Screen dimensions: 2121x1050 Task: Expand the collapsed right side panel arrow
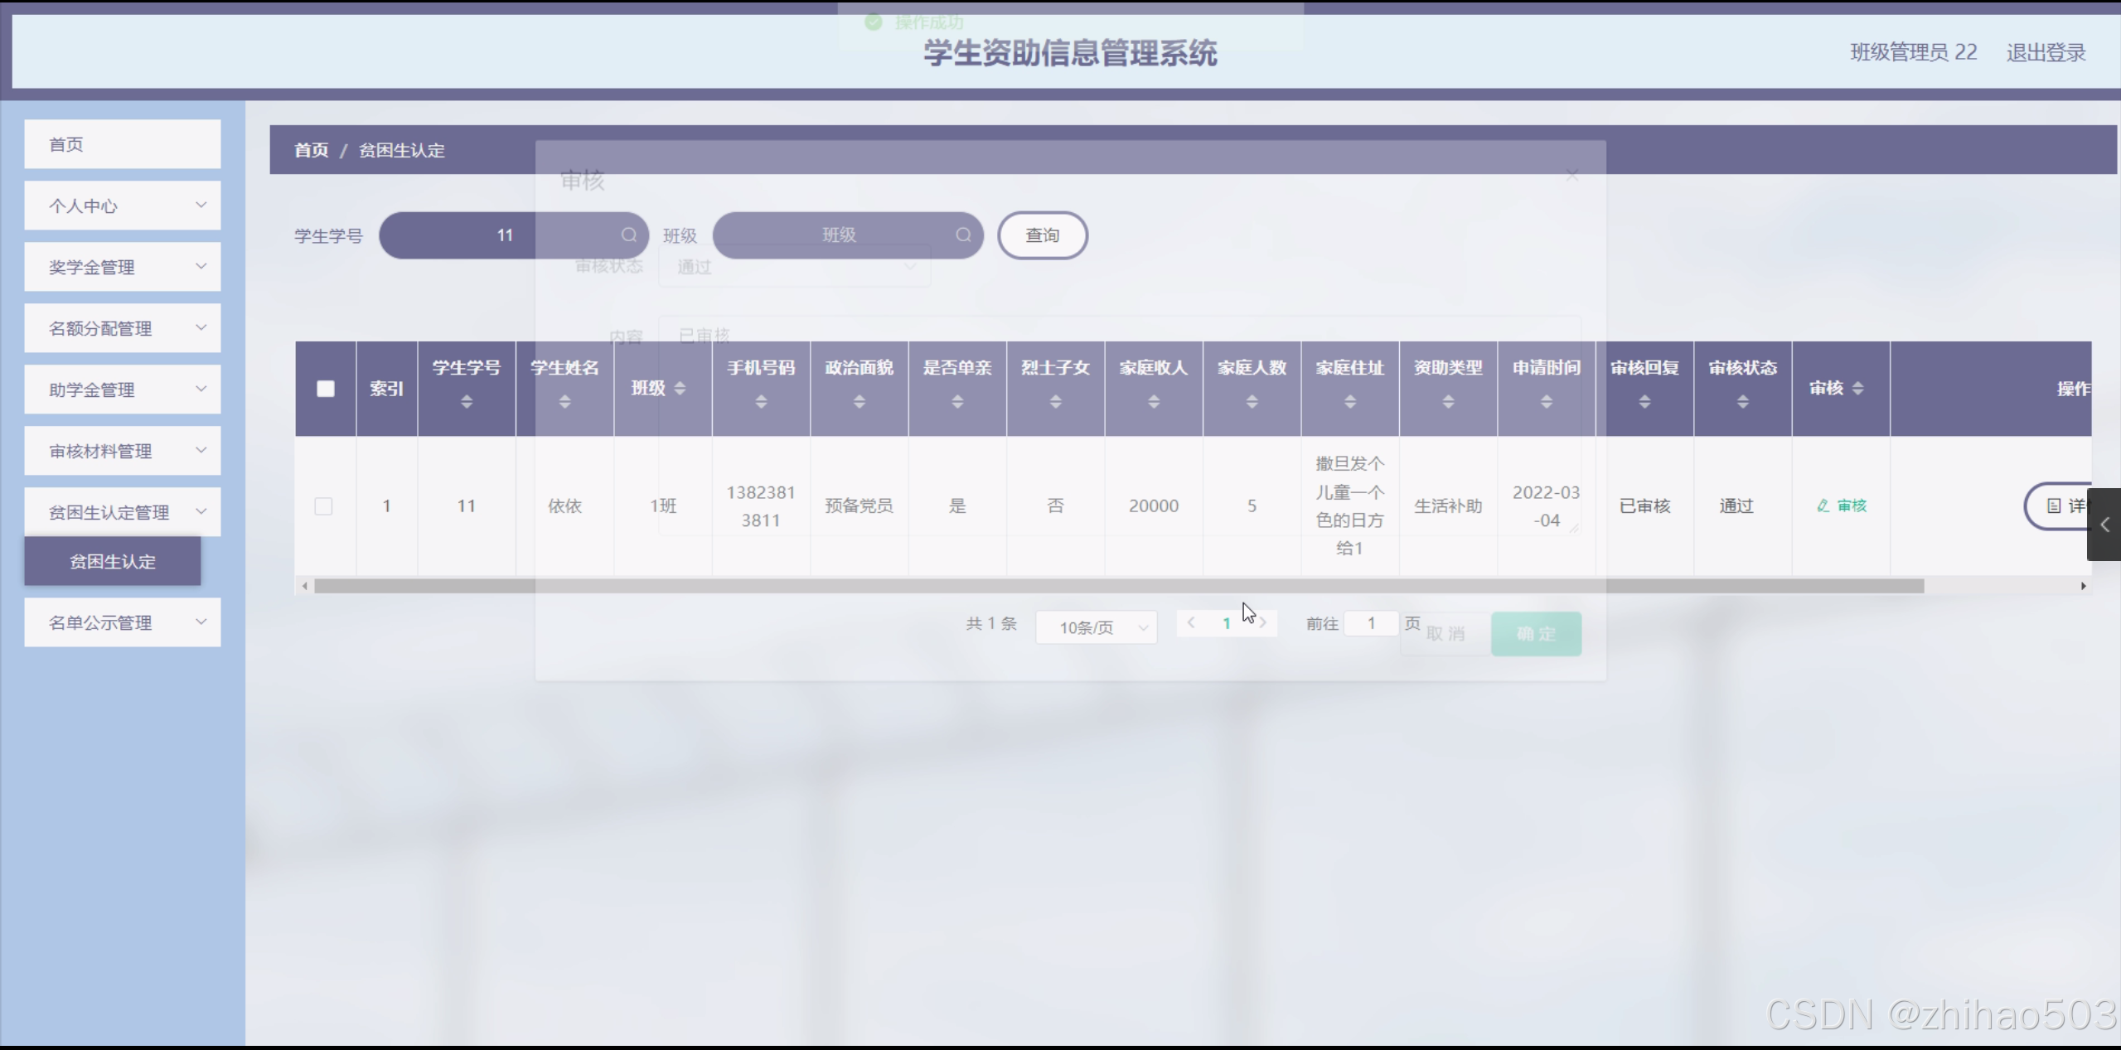click(2104, 525)
